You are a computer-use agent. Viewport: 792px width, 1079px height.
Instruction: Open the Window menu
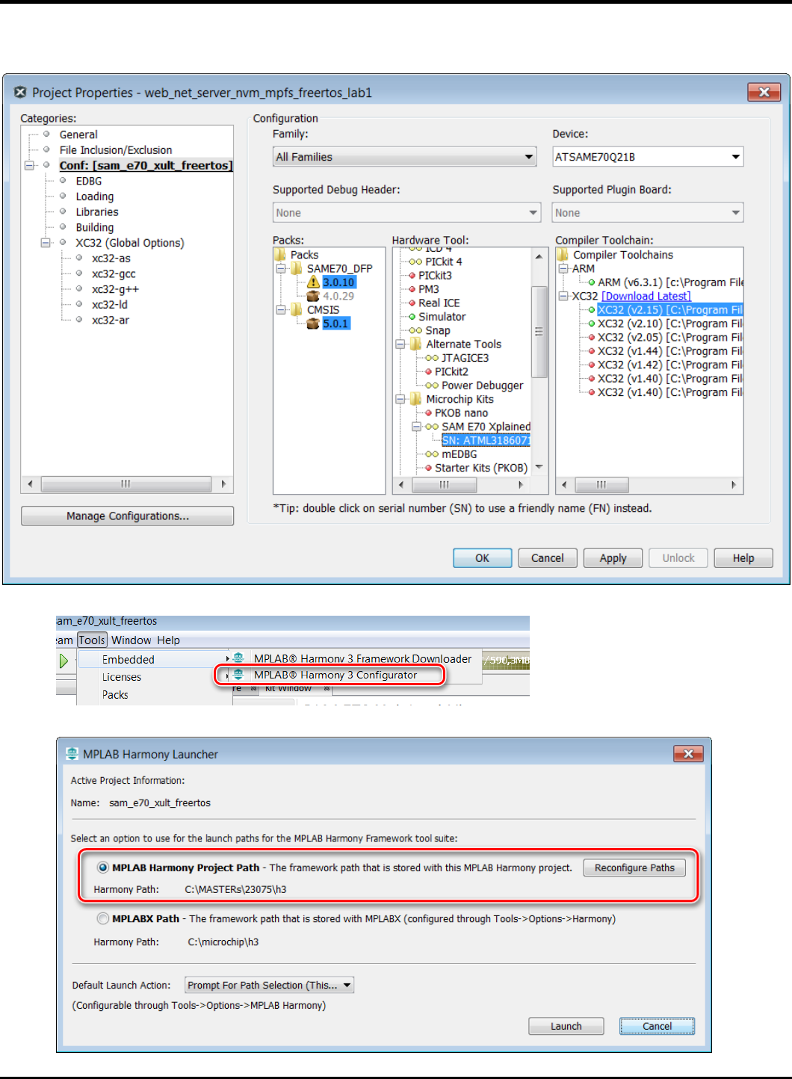pos(131,640)
